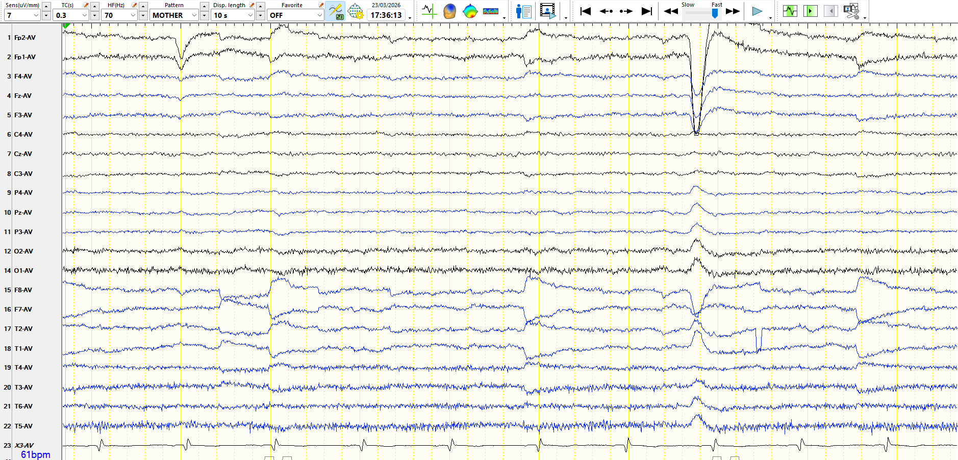Click the fast forward double-arrow button
This screenshot has height=460, width=958.
[x=733, y=11]
